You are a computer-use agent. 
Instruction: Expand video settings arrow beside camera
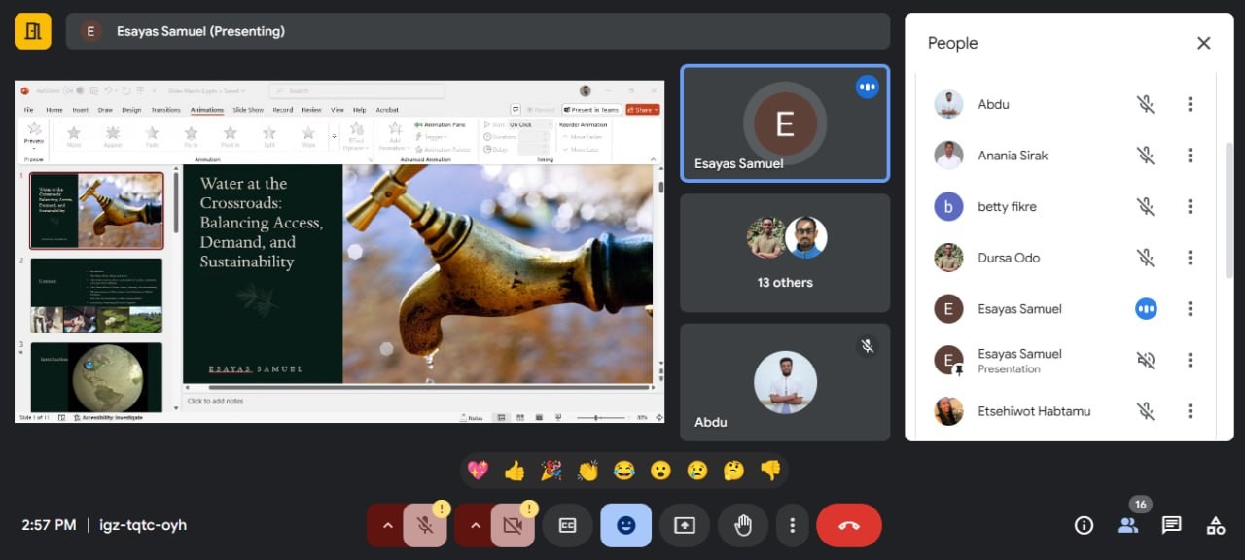pyautogui.click(x=475, y=525)
